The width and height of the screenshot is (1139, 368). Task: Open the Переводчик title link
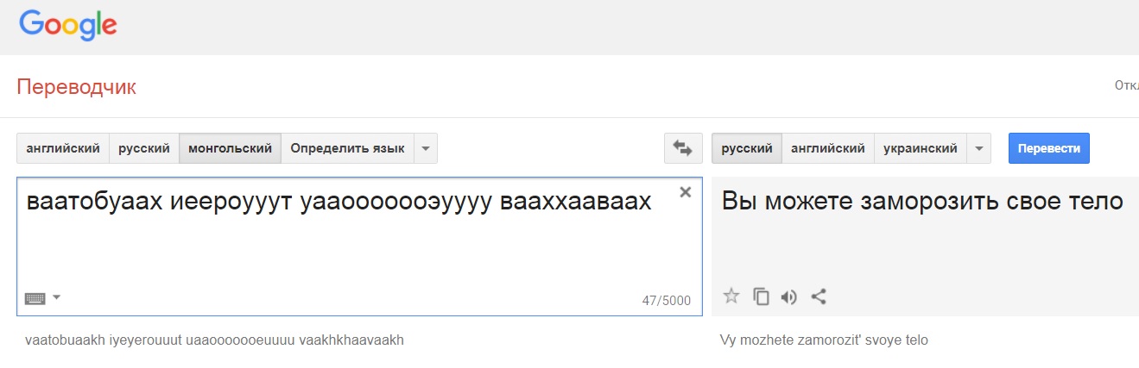[x=77, y=87]
